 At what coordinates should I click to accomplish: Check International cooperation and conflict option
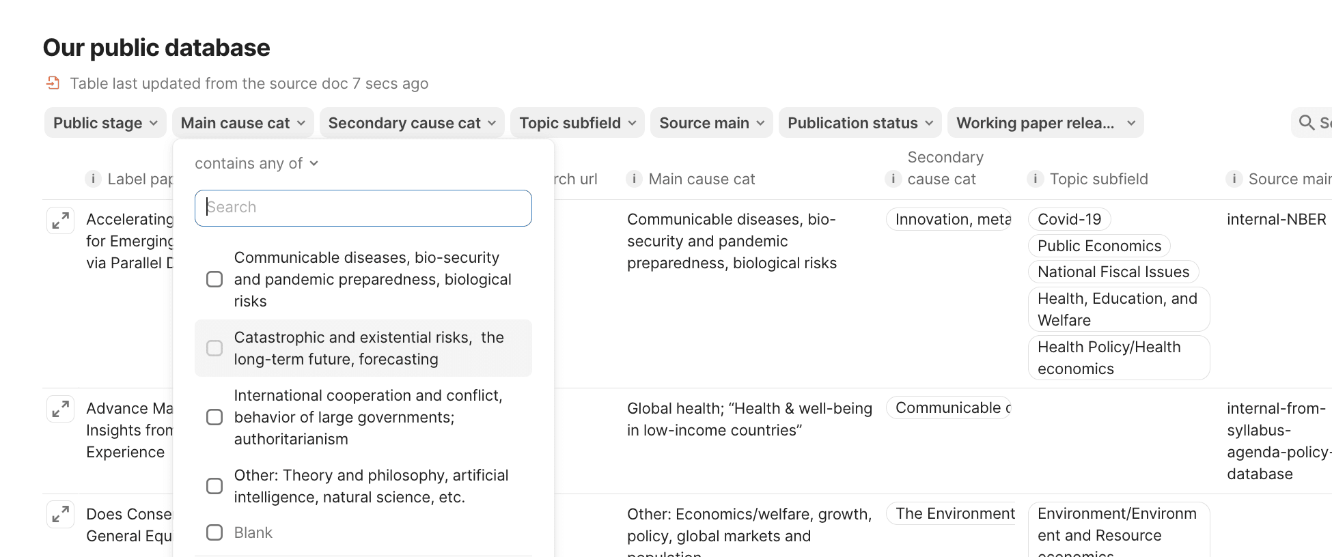pos(214,418)
